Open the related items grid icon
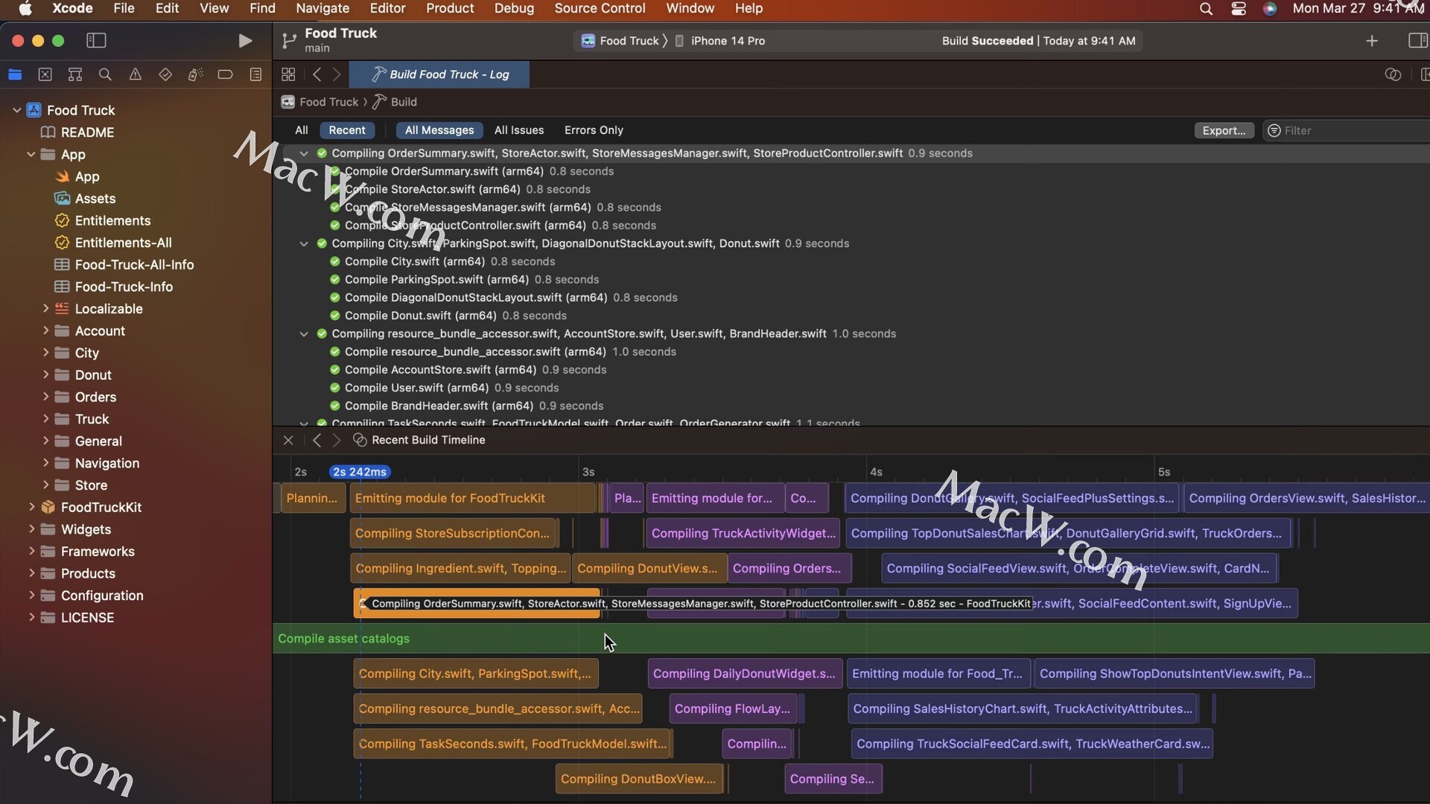Image resolution: width=1430 pixels, height=804 pixels. (x=288, y=74)
